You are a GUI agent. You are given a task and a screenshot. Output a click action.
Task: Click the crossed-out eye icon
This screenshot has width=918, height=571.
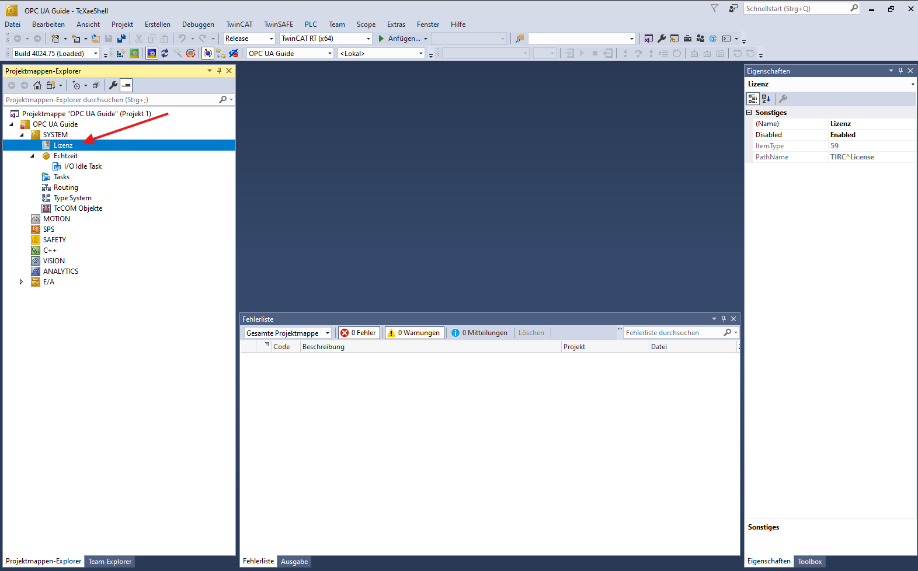point(234,53)
